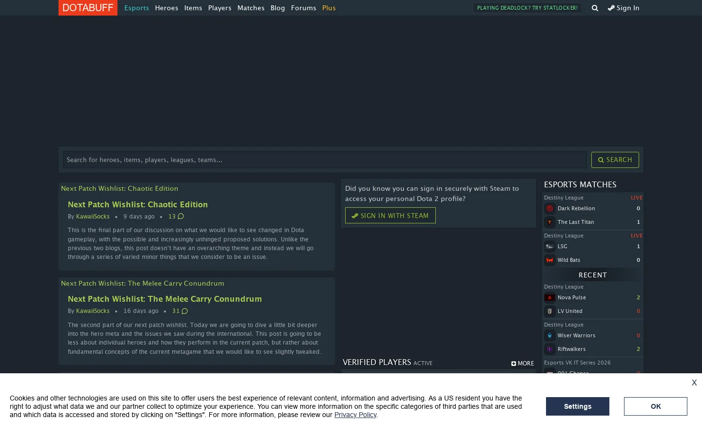Accept cookies with OK button
702x438 pixels.
656,406
